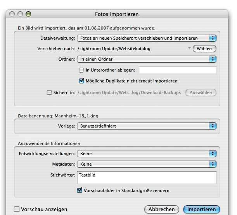Enable the Vorschau anzeigen checkbox
Image resolution: width=237 pixels, height=215 pixels.
pos(17,209)
